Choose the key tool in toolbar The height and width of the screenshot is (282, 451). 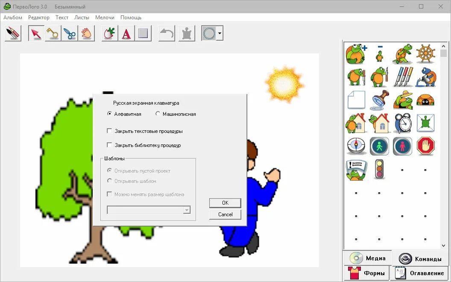53,33
